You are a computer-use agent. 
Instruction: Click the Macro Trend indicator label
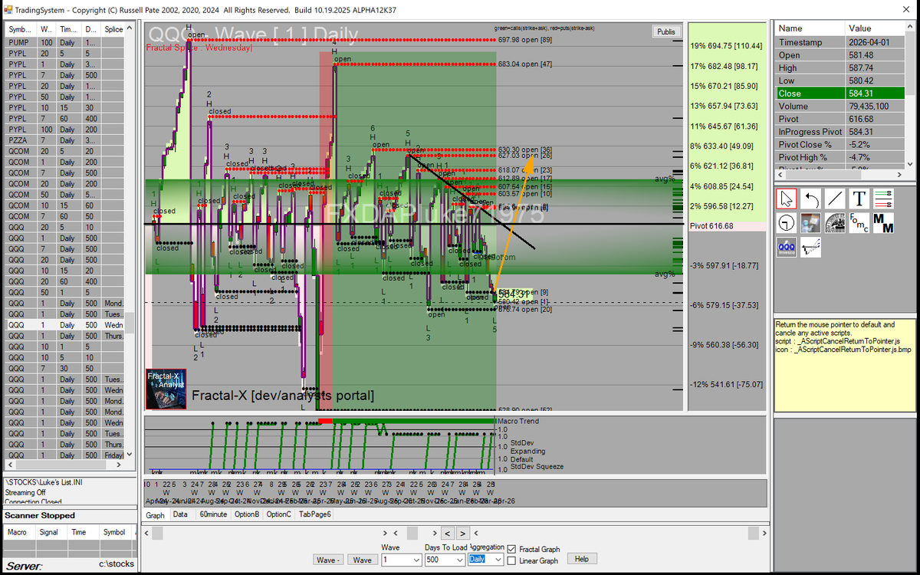point(518,421)
